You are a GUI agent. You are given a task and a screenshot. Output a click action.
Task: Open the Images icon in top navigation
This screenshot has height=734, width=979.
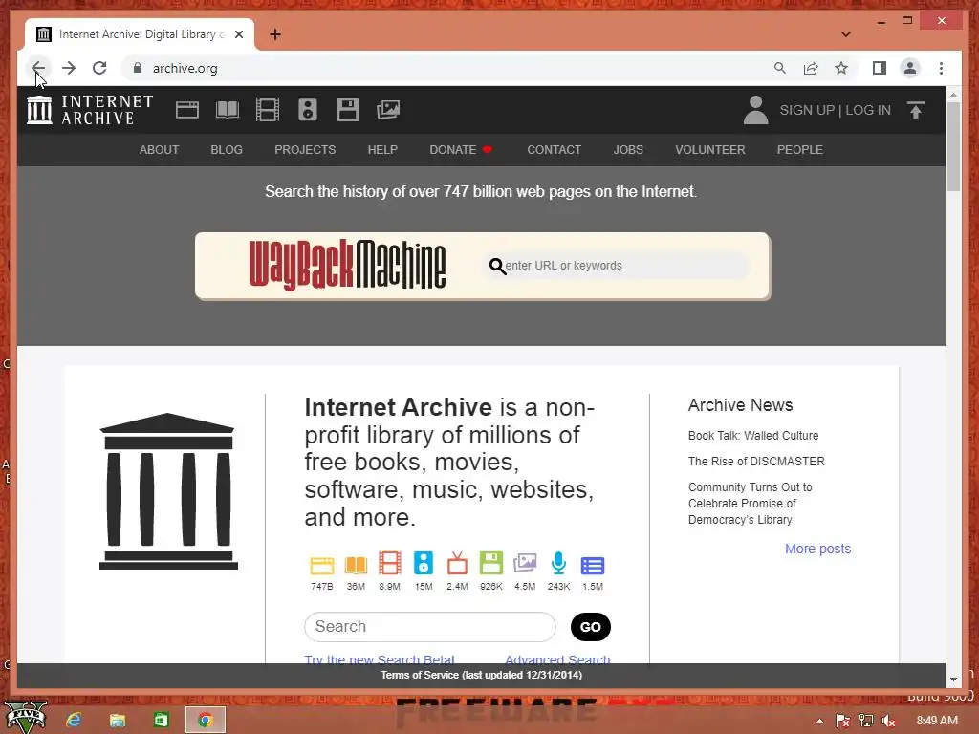(x=388, y=110)
